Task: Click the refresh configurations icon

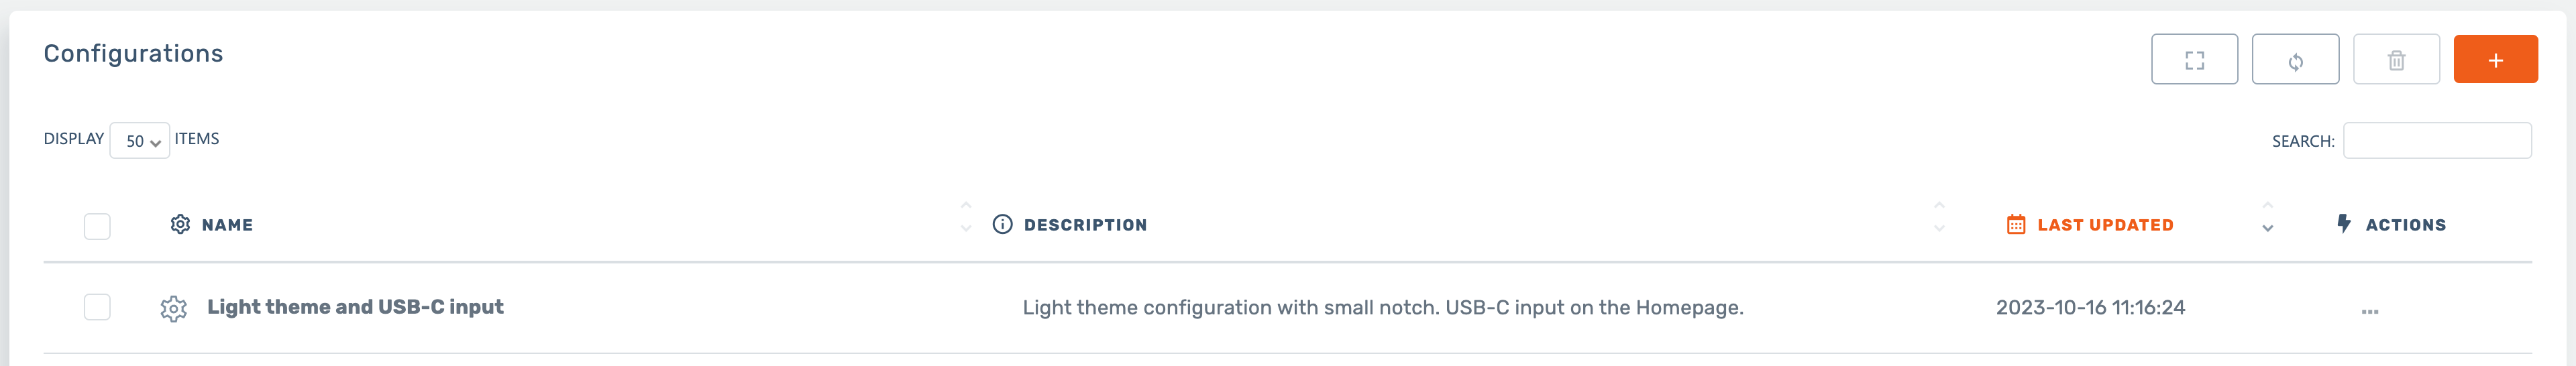Action: pos(2295,60)
